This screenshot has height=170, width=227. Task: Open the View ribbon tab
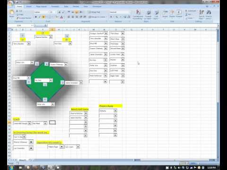pos(86,7)
